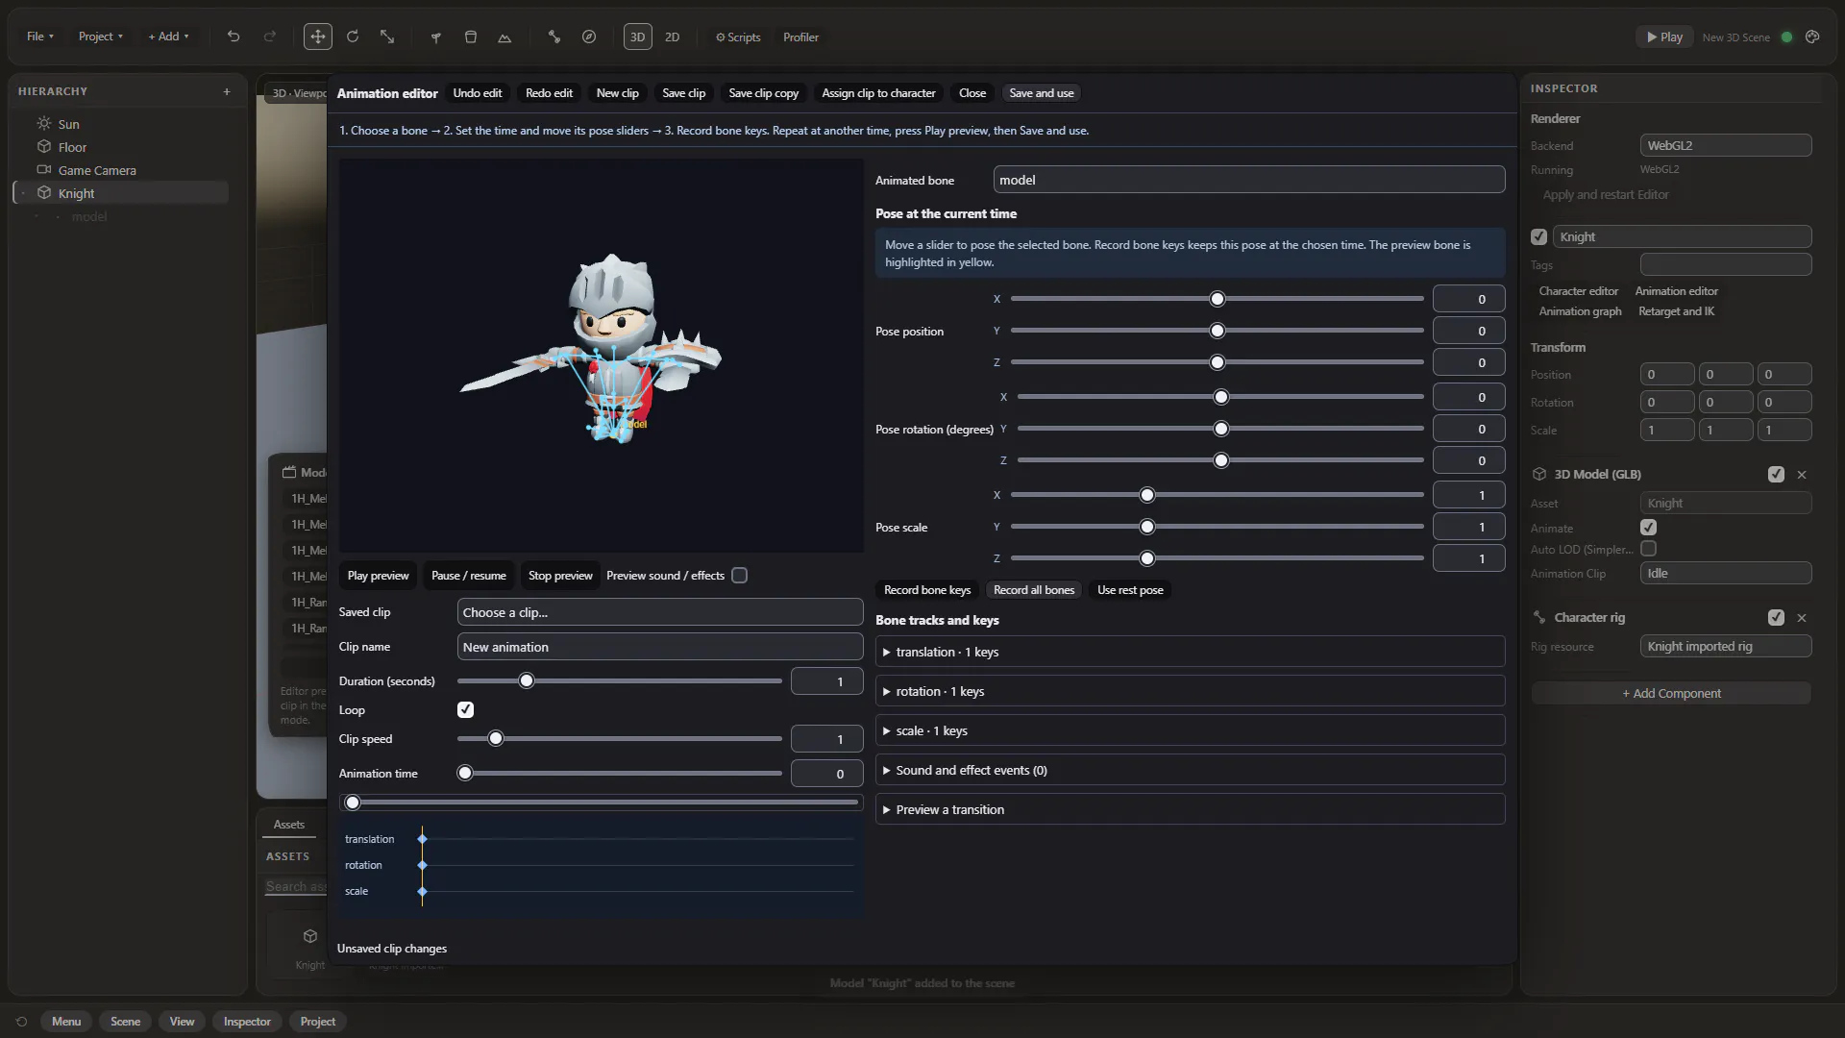
Task: Click the cylinder shape icon in toolbar
Action: pyautogui.click(x=471, y=37)
